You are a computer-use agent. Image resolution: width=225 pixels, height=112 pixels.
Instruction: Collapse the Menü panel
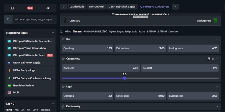pos(53,104)
